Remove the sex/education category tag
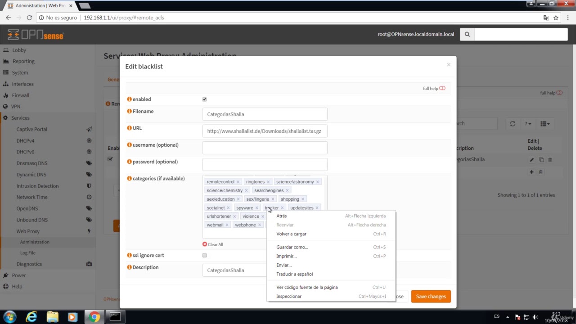Viewport: 576px width, 324px height. [x=238, y=199]
